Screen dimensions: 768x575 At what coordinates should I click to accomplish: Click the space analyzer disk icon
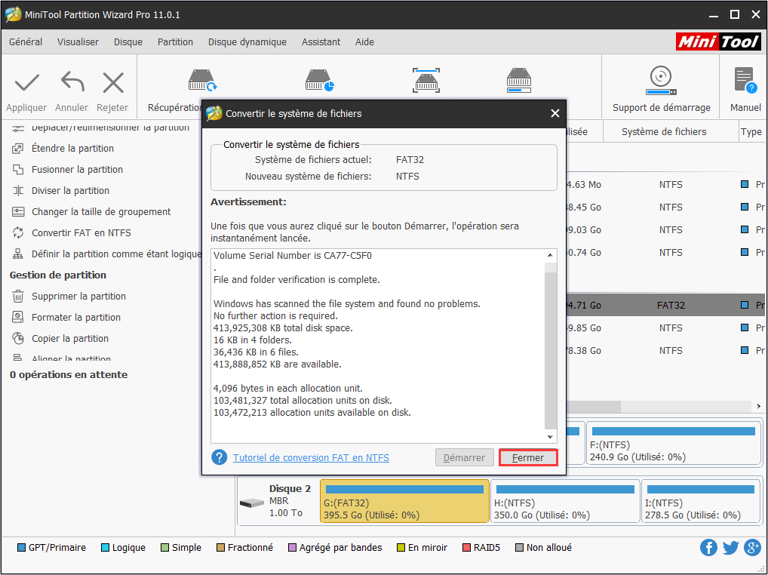click(x=519, y=80)
